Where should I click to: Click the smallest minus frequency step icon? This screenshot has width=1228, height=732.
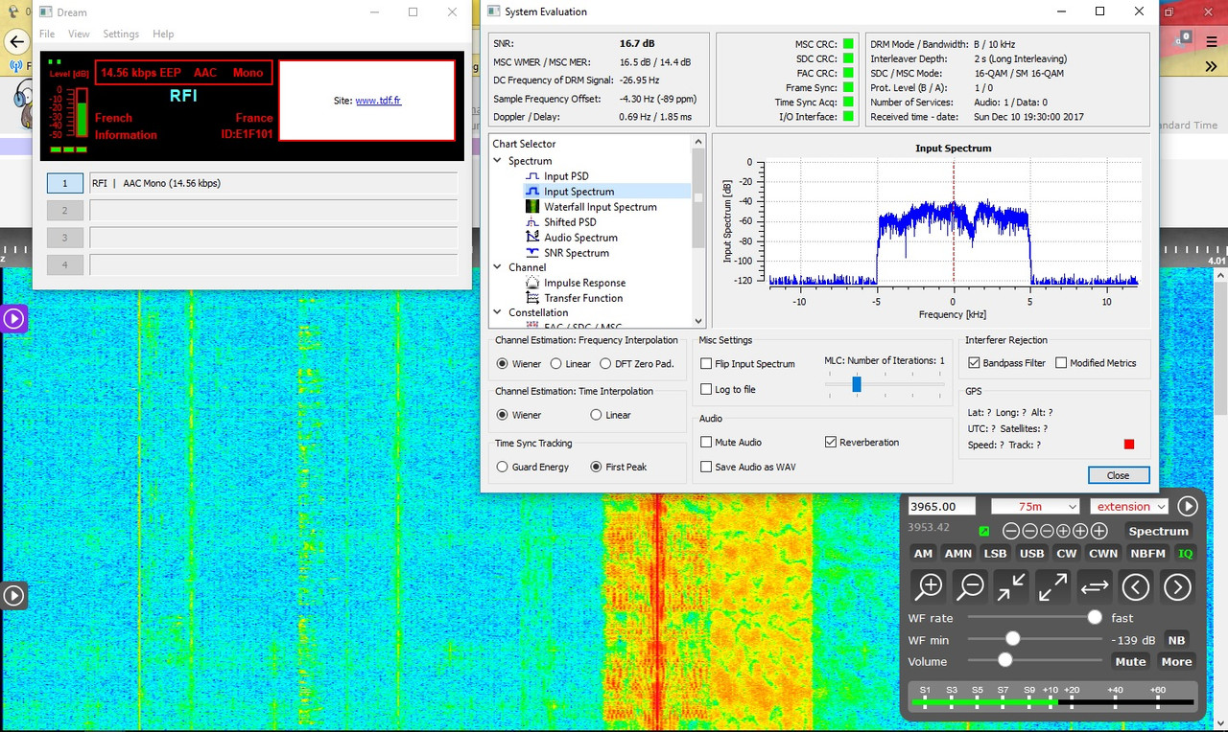pos(1047,531)
